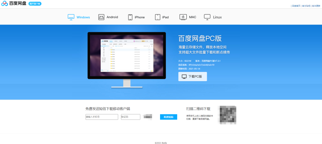Viewport: 322px width, 144px height.
Task: Click the 百度网盘PC版 heading text
Action: click(x=200, y=38)
